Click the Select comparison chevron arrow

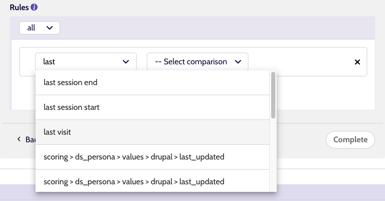pyautogui.click(x=238, y=62)
